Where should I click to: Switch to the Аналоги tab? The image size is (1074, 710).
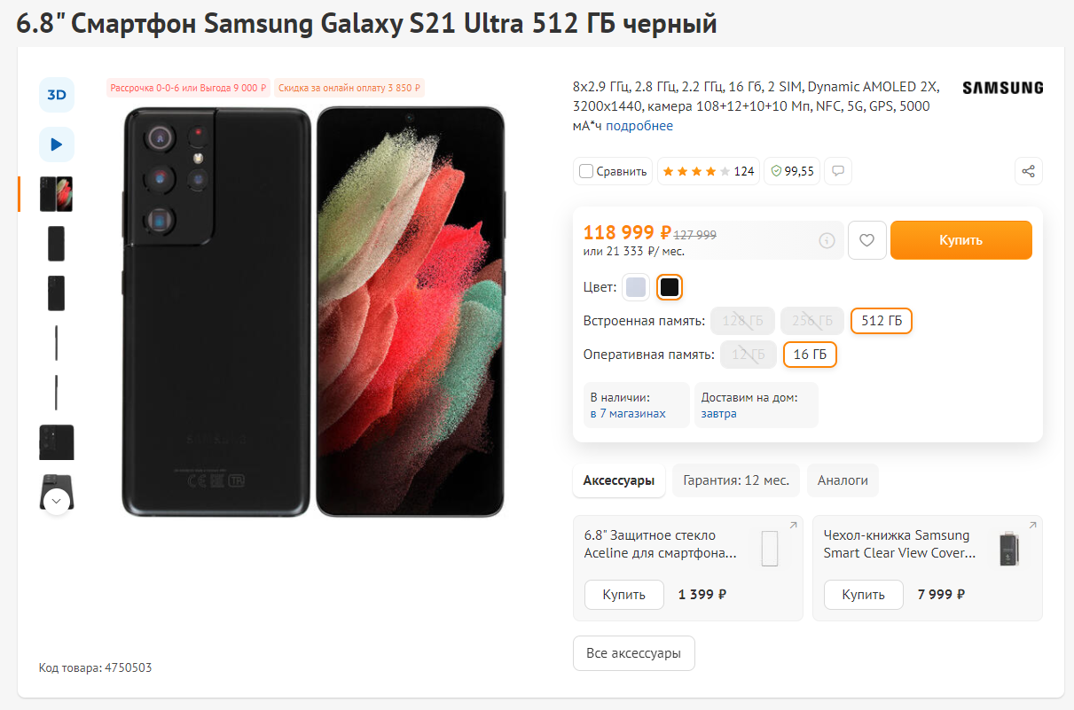[x=843, y=480]
